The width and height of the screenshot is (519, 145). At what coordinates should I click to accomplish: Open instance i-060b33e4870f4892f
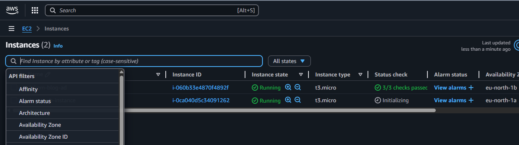pyautogui.click(x=201, y=88)
